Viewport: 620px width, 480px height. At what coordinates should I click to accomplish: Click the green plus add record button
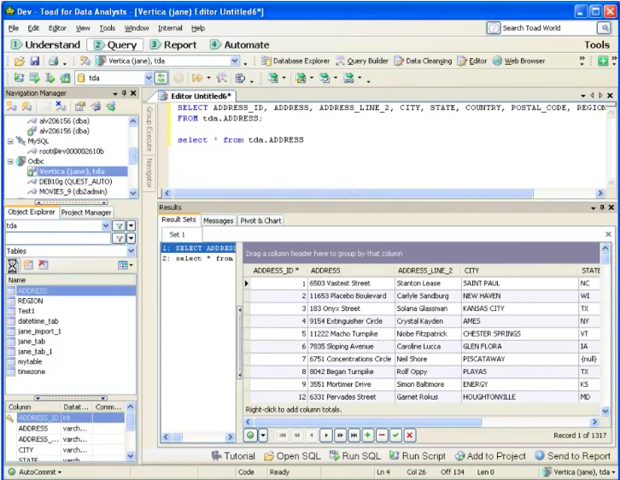click(368, 436)
